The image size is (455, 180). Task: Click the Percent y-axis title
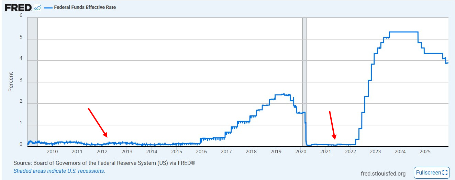pyautogui.click(x=11, y=81)
